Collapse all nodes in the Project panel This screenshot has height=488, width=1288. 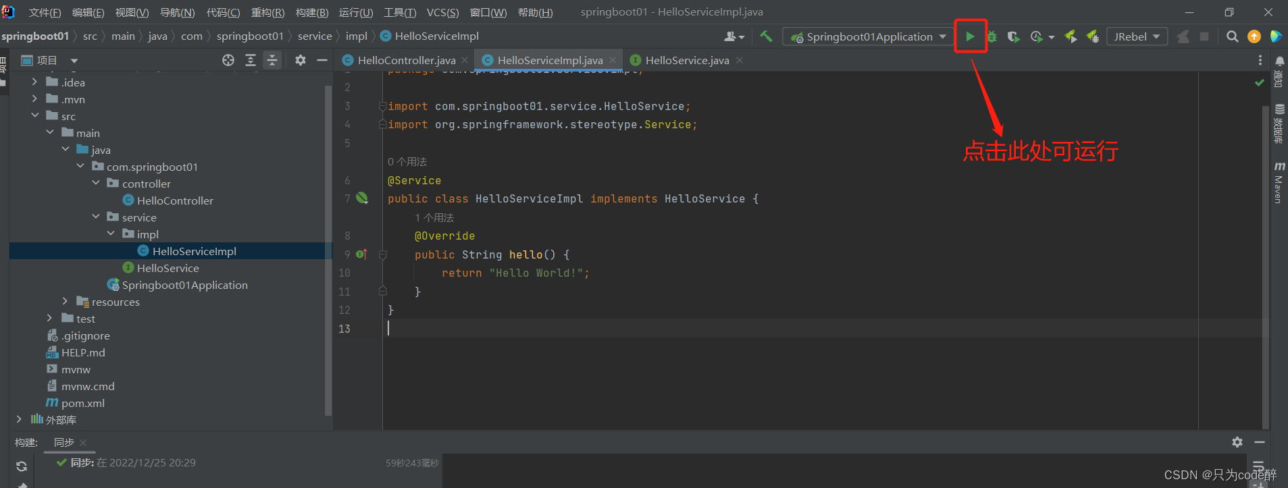272,60
